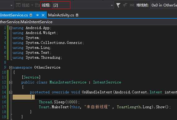
Task: Open the stack frame 0x0 in OtherService combo
Action: (x=164, y=5)
